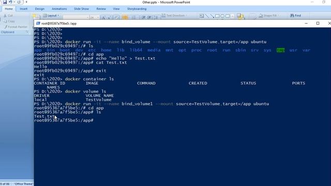This screenshot has height=186, width=331.
Task: Open the Design ribbon tab
Action: coord(40,9)
